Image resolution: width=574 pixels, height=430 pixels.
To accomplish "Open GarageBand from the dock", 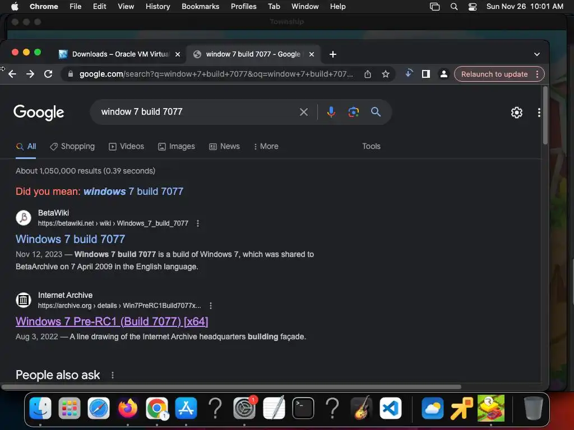I will (x=362, y=408).
